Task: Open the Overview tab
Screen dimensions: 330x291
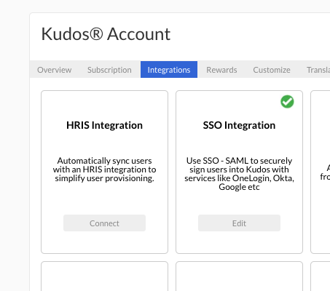Action: pyautogui.click(x=54, y=70)
